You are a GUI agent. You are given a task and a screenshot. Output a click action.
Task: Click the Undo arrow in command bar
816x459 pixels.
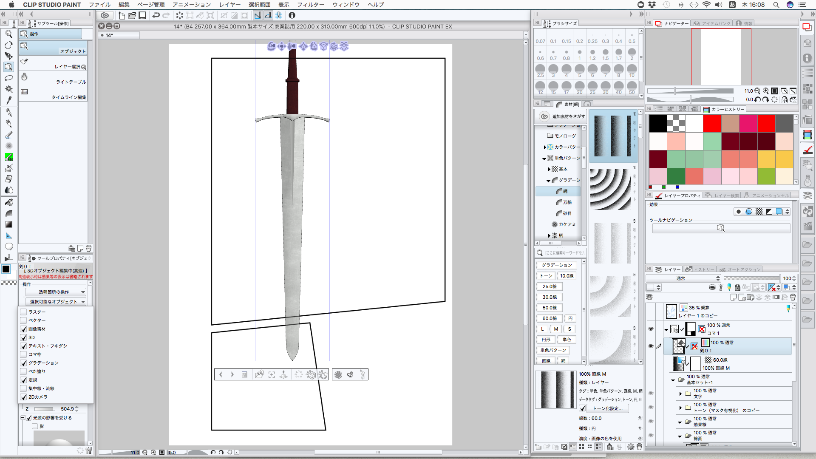[x=156, y=15]
